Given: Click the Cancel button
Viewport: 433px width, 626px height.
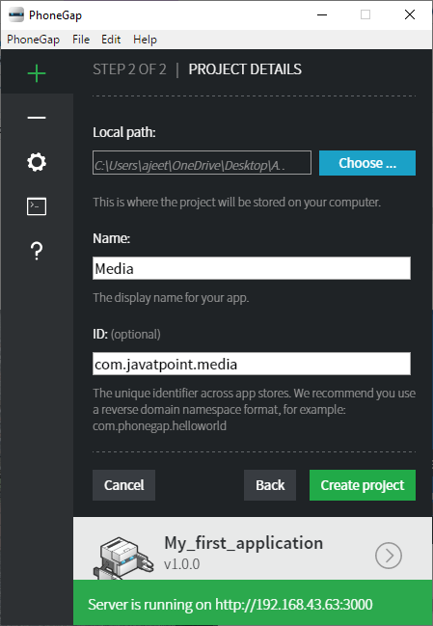Looking at the screenshot, I should (123, 485).
